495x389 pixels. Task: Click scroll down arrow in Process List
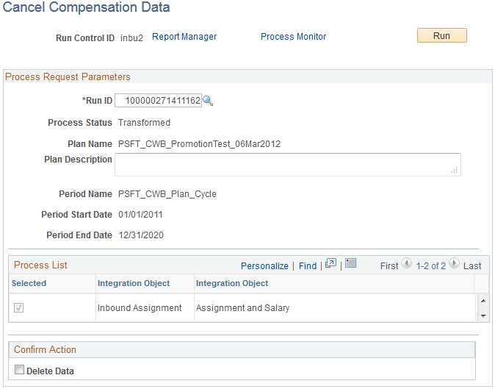pos(483,315)
